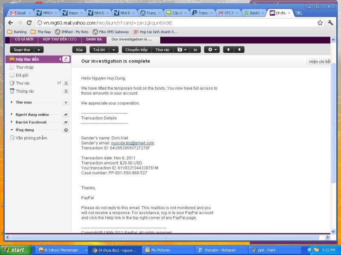This screenshot has width=341, height=255.
Task: Click the Soạn thư compose button
Action: [x=22, y=50]
